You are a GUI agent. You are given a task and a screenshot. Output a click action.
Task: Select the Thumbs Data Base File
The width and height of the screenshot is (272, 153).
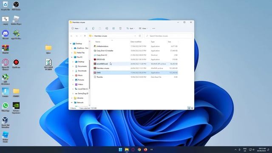point(136,77)
